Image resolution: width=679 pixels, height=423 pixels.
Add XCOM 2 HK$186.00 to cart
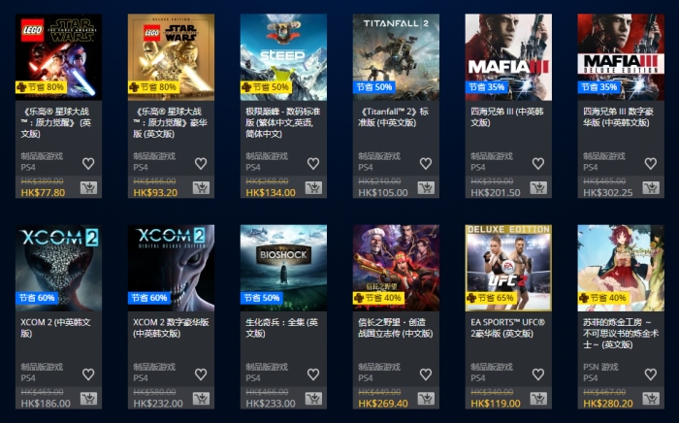click(88, 399)
